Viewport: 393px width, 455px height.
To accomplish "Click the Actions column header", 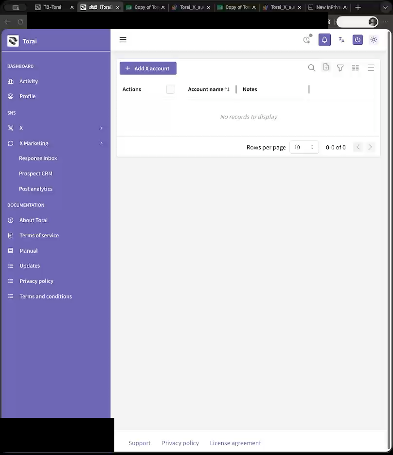I will [132, 89].
